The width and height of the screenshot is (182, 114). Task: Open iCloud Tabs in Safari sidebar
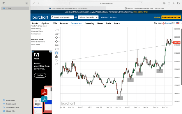point(9,111)
